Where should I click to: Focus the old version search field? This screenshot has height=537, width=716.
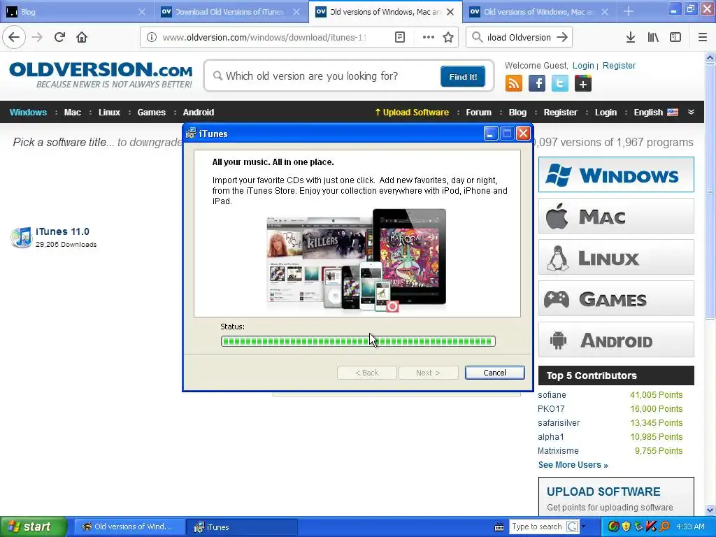click(x=327, y=76)
